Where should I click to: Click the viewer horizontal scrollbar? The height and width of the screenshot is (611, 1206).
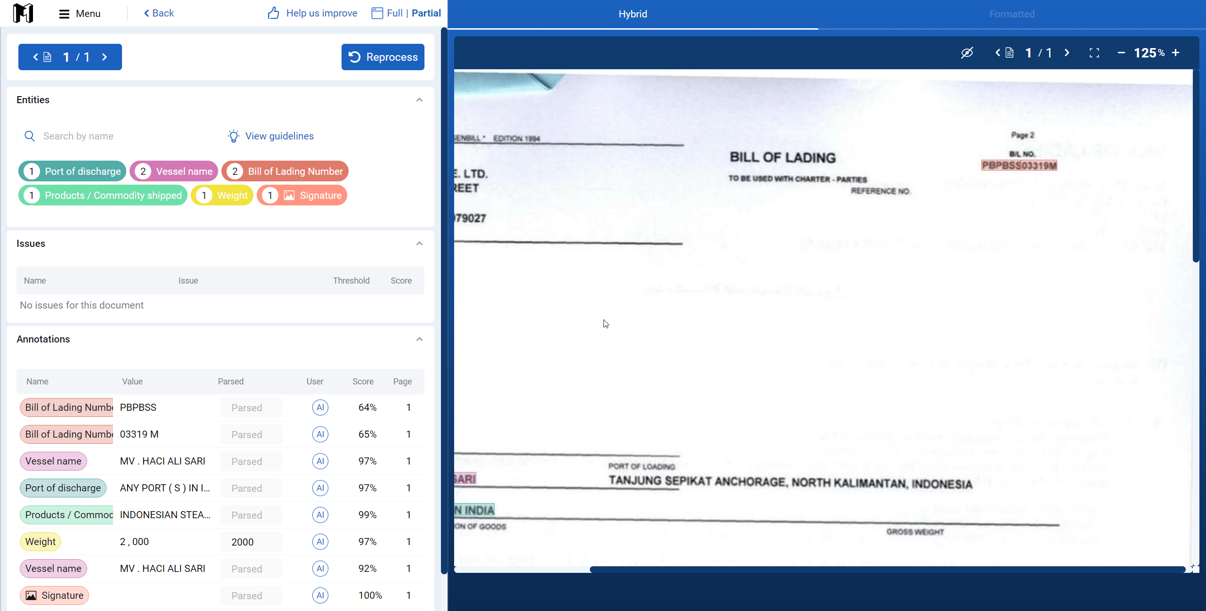point(888,570)
